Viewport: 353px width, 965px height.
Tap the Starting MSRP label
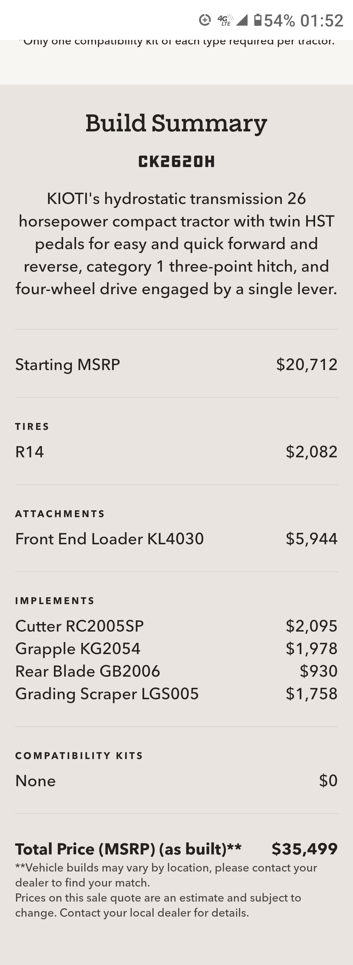click(67, 364)
